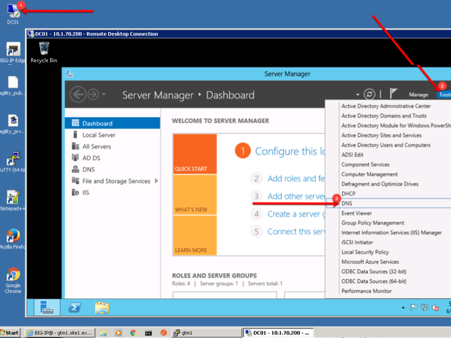The width and height of the screenshot is (451, 338).
Task: Open the local taskbar Chrome icon
Action: click(133, 332)
